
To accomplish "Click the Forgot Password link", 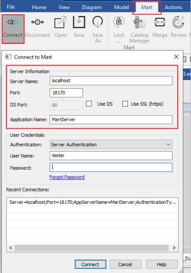I will tap(67, 177).
